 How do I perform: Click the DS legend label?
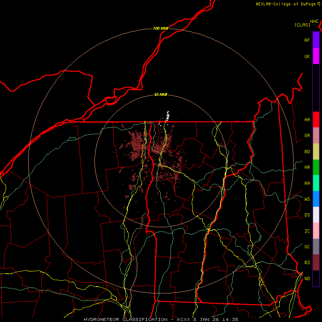[x=307, y=215]
